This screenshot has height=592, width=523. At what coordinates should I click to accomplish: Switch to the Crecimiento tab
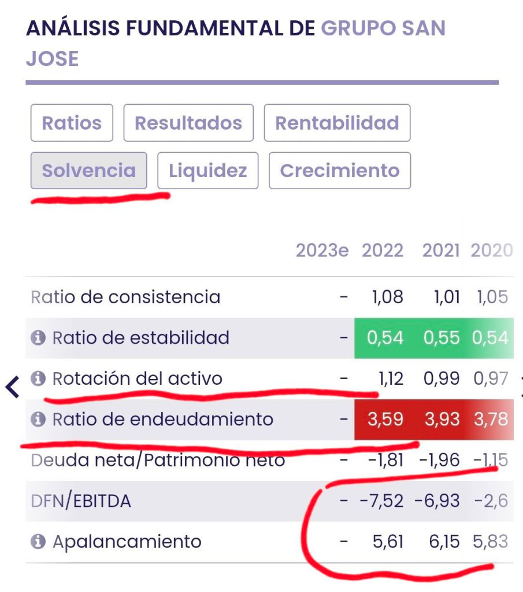coord(340,171)
